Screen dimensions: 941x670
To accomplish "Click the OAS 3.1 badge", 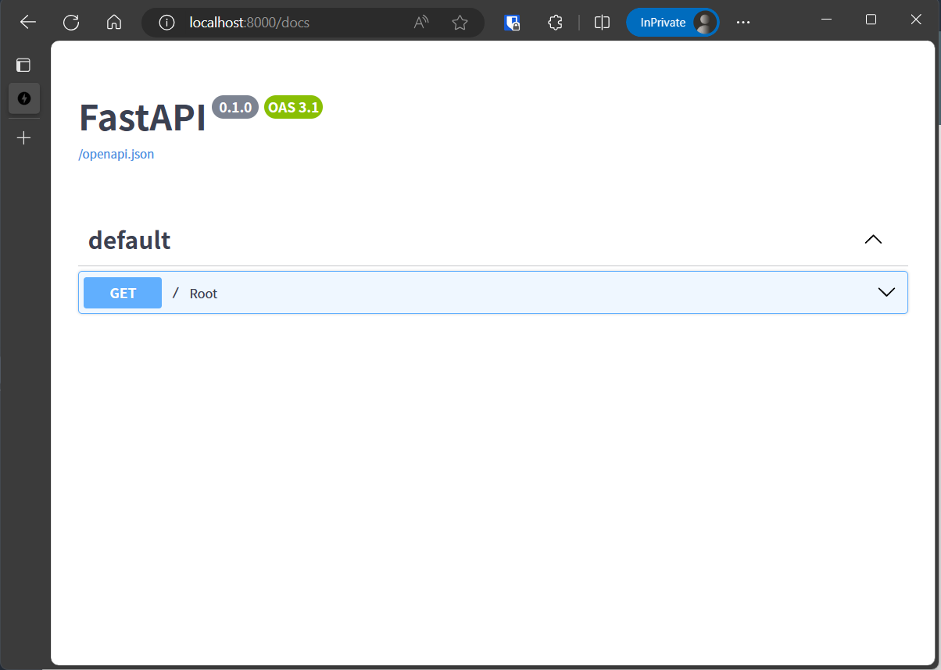I will pyautogui.click(x=293, y=108).
